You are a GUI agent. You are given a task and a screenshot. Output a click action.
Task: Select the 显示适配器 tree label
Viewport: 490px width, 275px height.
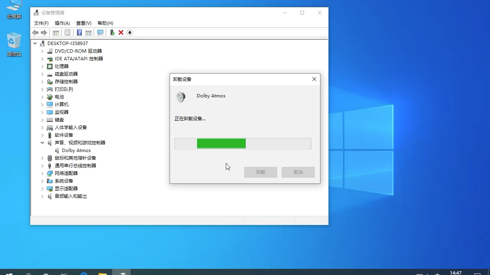pos(66,189)
